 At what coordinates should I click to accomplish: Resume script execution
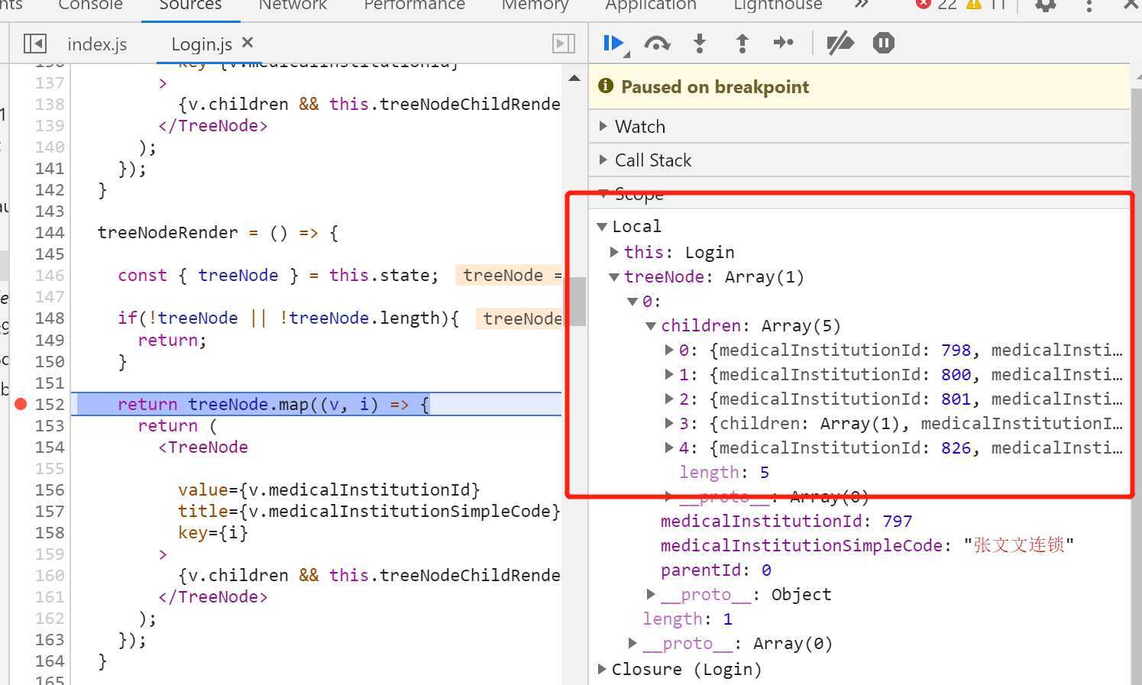point(613,43)
